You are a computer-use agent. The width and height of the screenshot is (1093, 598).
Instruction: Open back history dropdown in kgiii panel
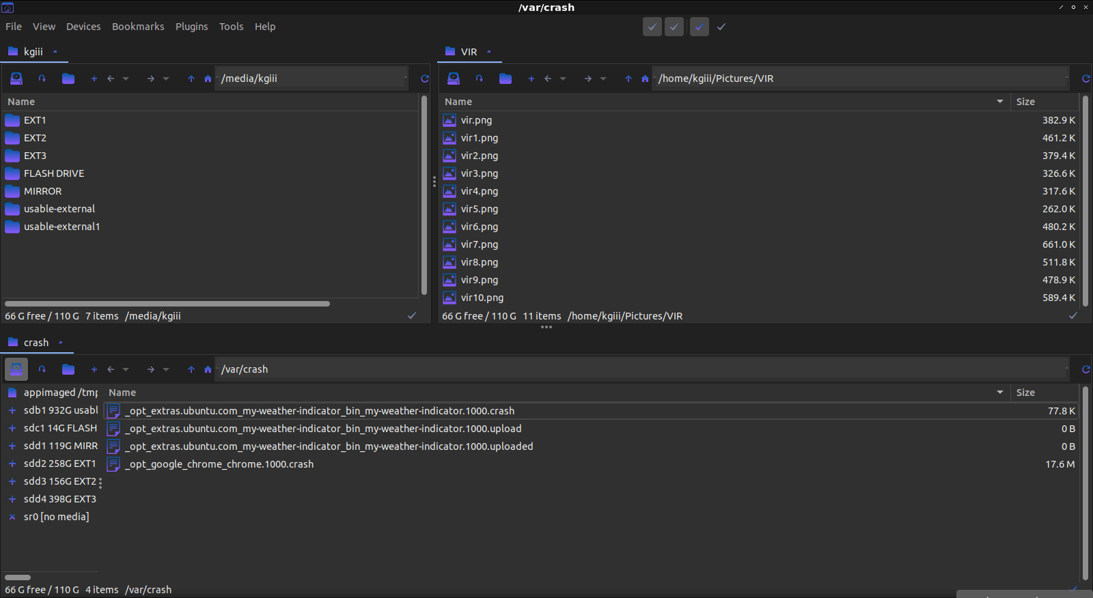(126, 79)
